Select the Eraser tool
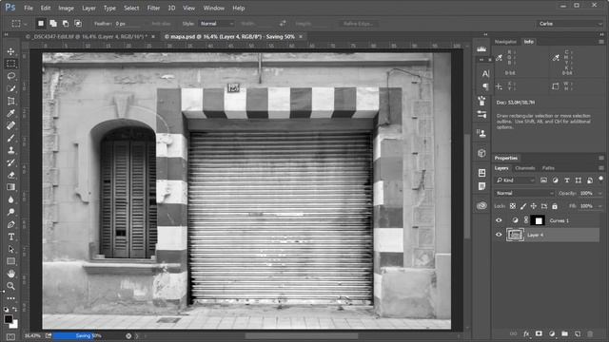This screenshot has width=609, height=342. point(10,175)
